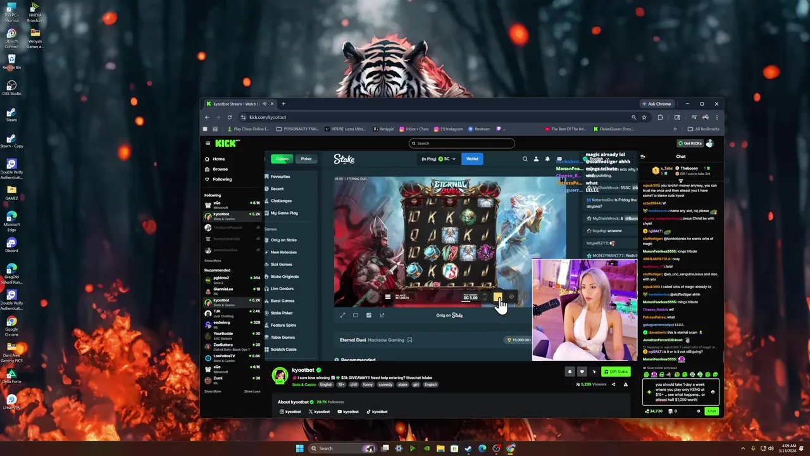Click the streamer webcam overlay
Image resolution: width=810 pixels, height=456 pixels.
[x=585, y=310]
